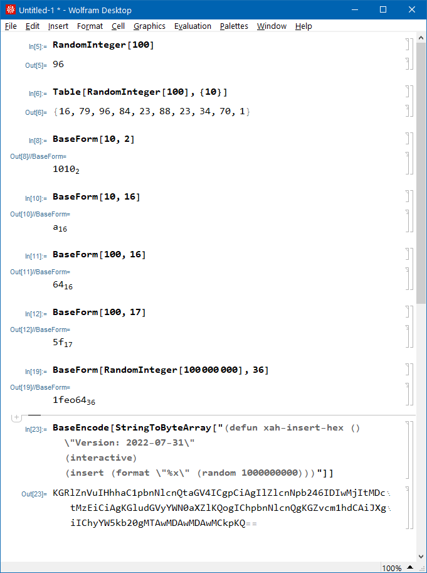
Task: Click the RandomInteger[100] input text
Action: pos(103,45)
